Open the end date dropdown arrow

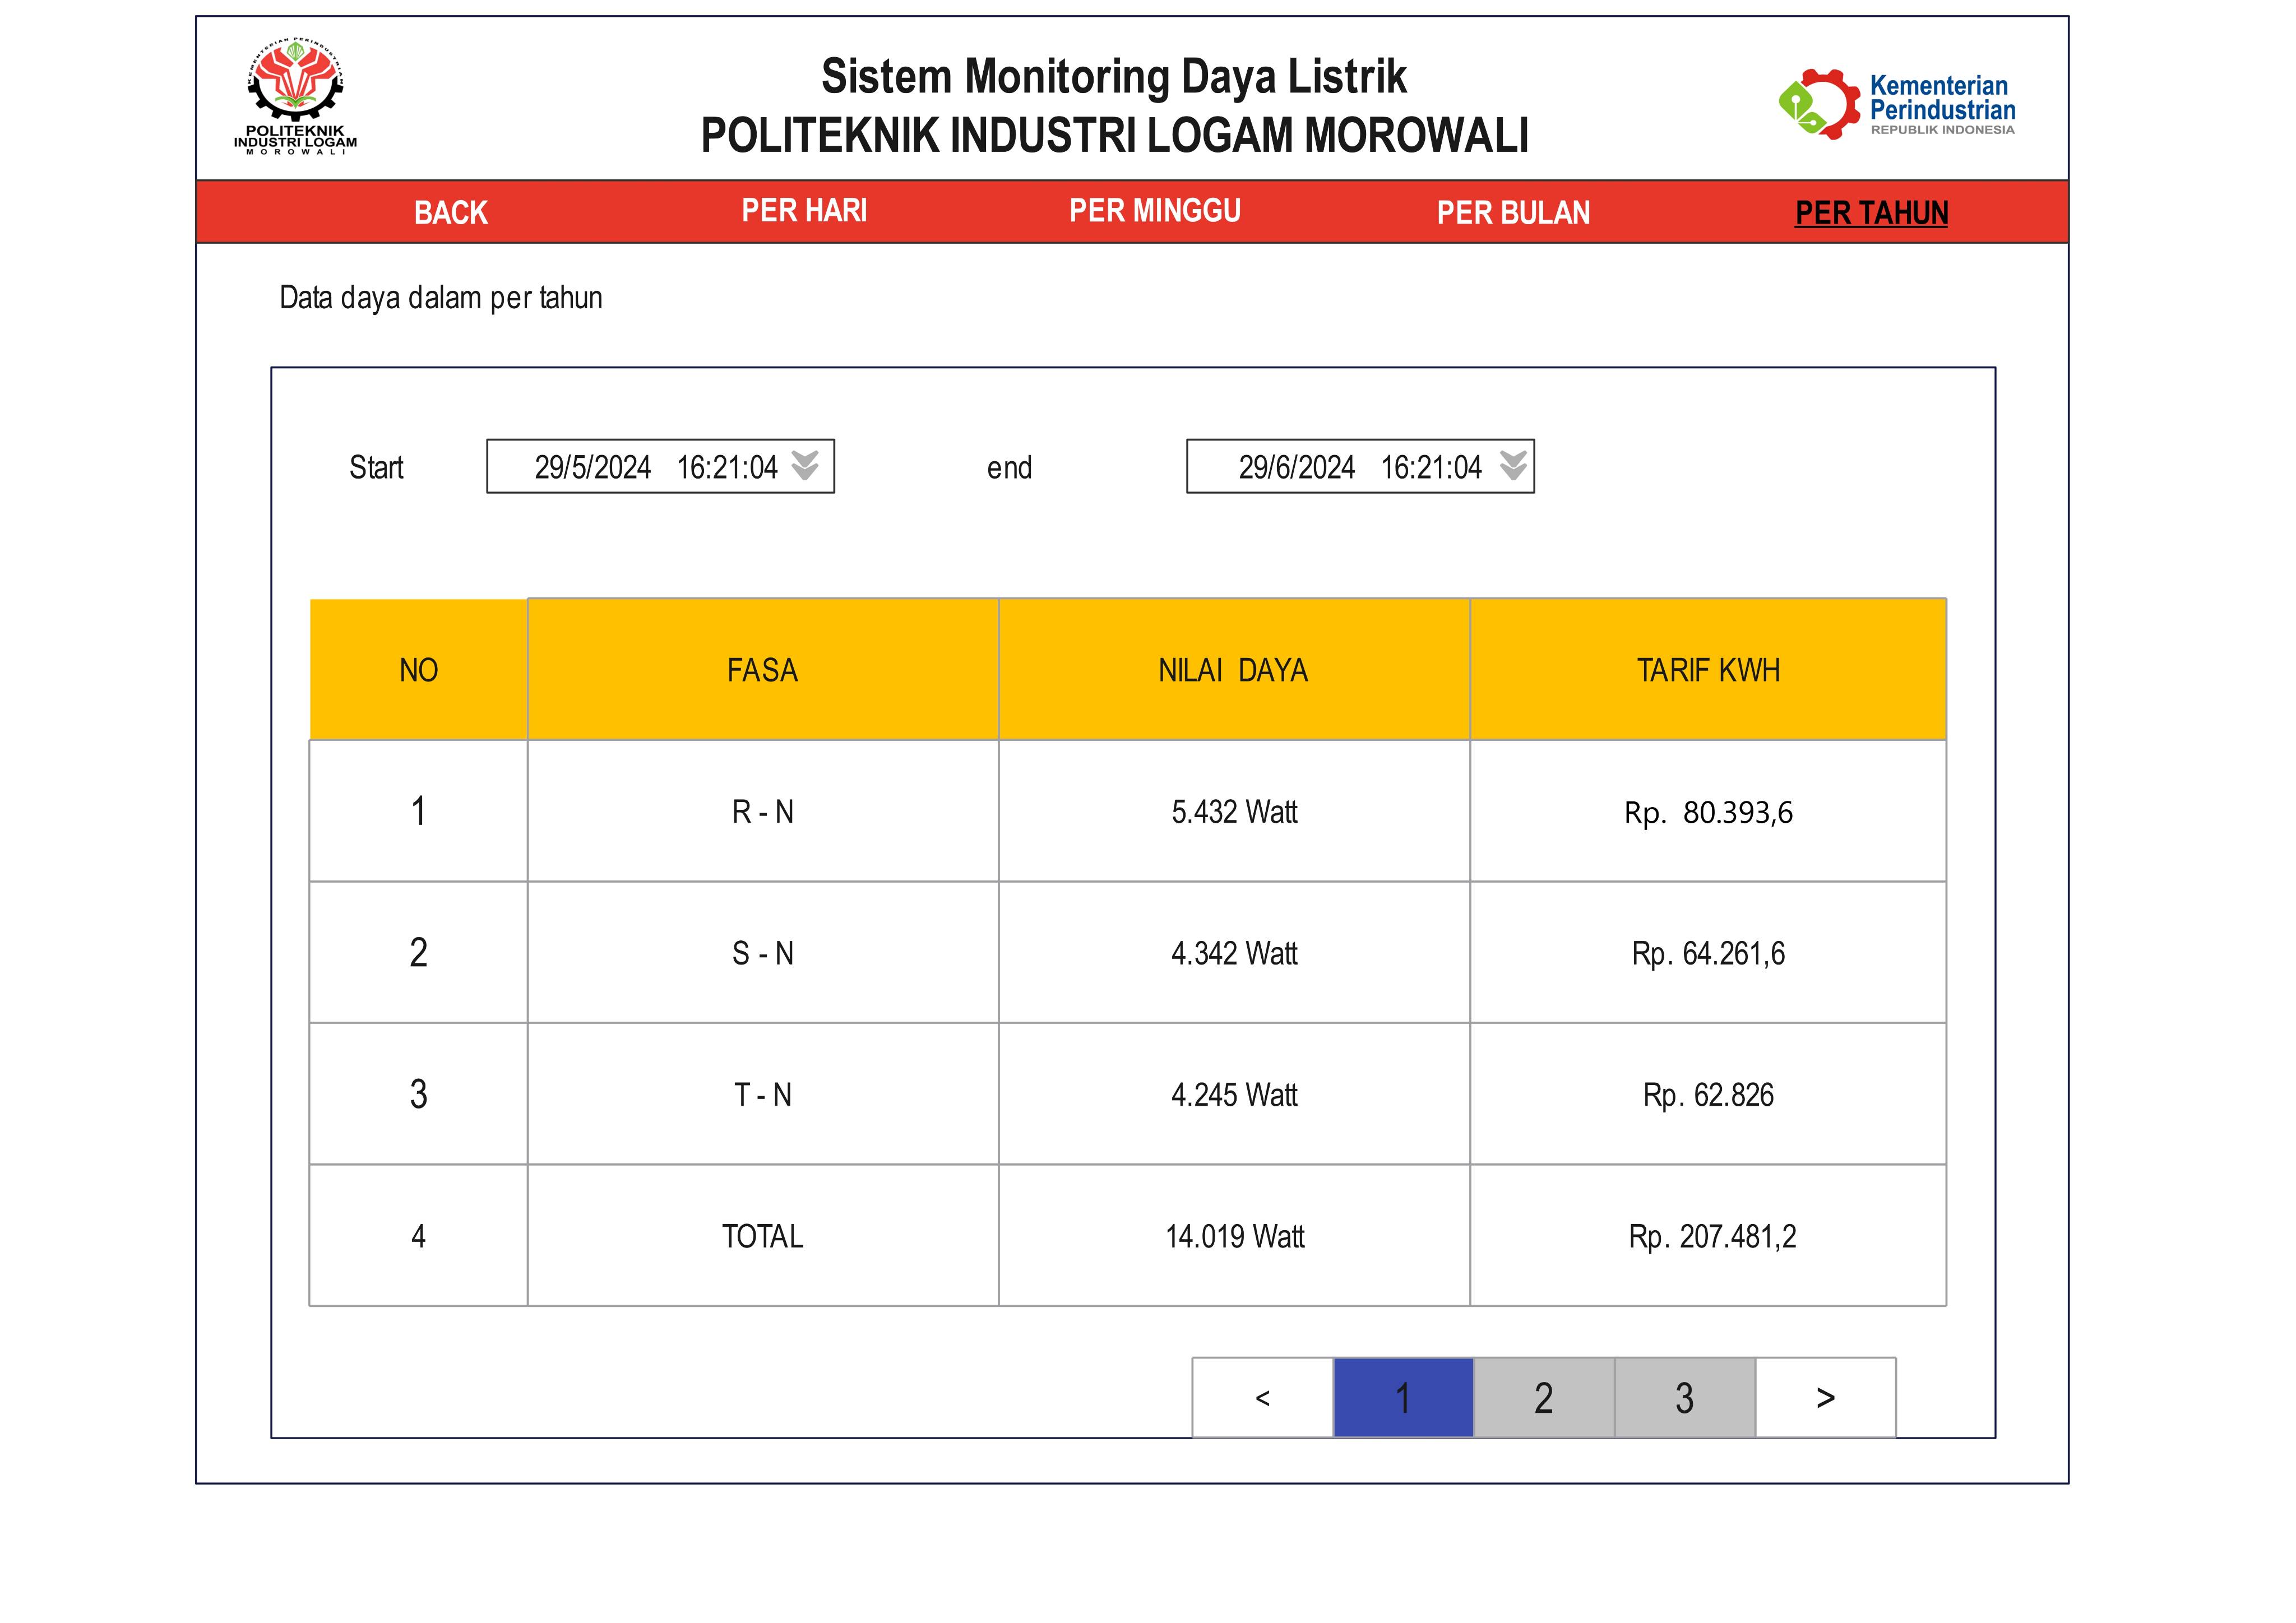coord(1513,465)
